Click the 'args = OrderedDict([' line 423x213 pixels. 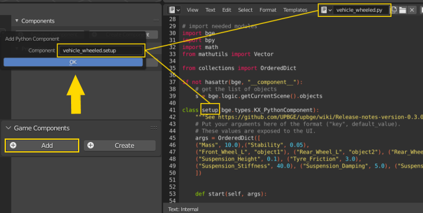tap(228, 139)
